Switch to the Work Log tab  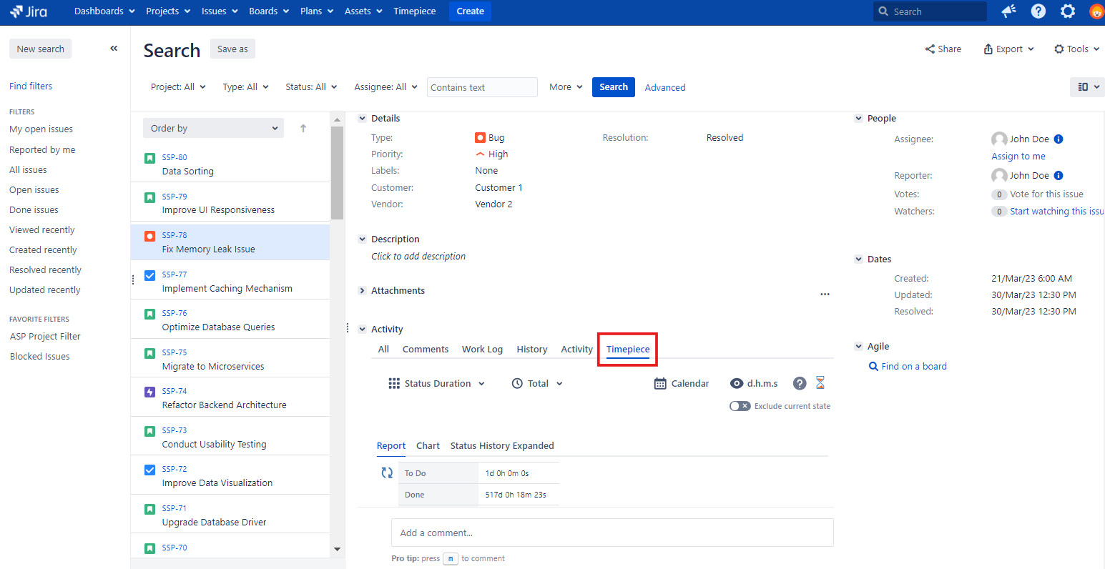(x=482, y=350)
